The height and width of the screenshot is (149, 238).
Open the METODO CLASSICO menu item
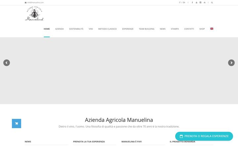[x=107, y=29]
